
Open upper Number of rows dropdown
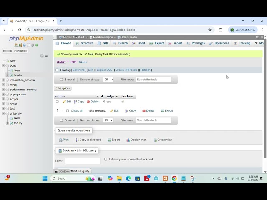[108, 80]
